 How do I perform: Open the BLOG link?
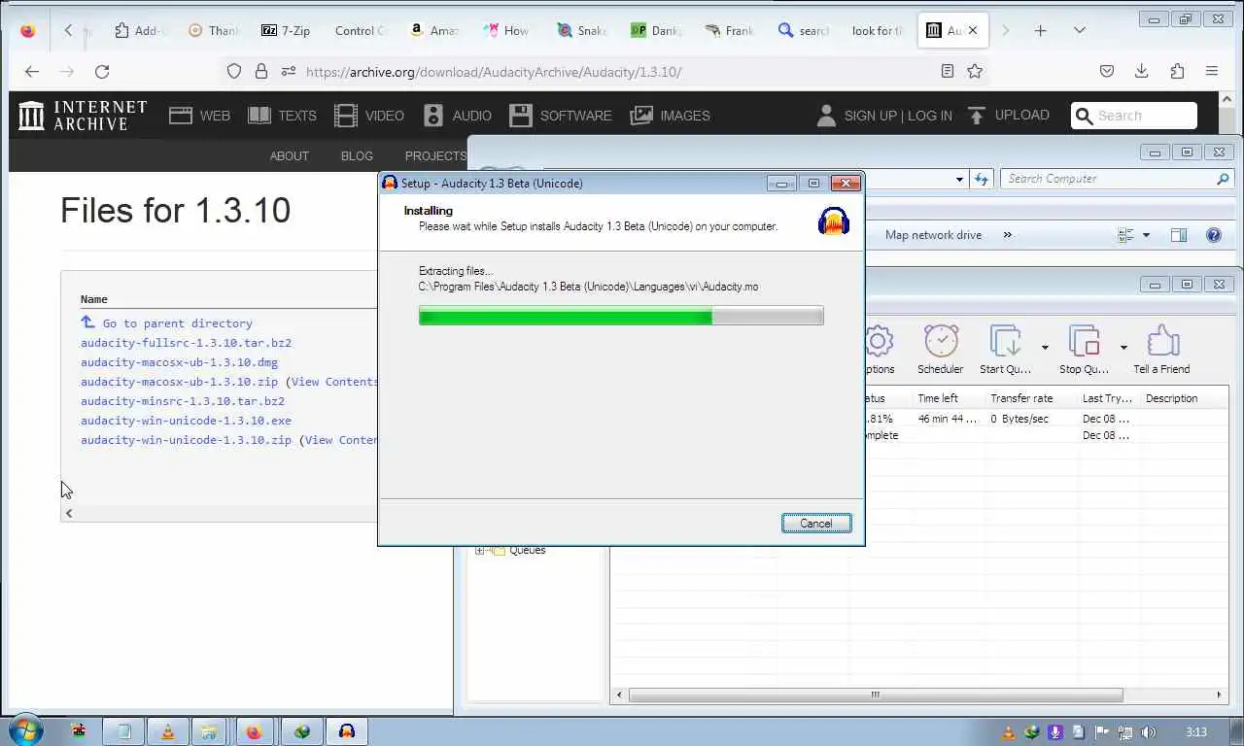(357, 155)
